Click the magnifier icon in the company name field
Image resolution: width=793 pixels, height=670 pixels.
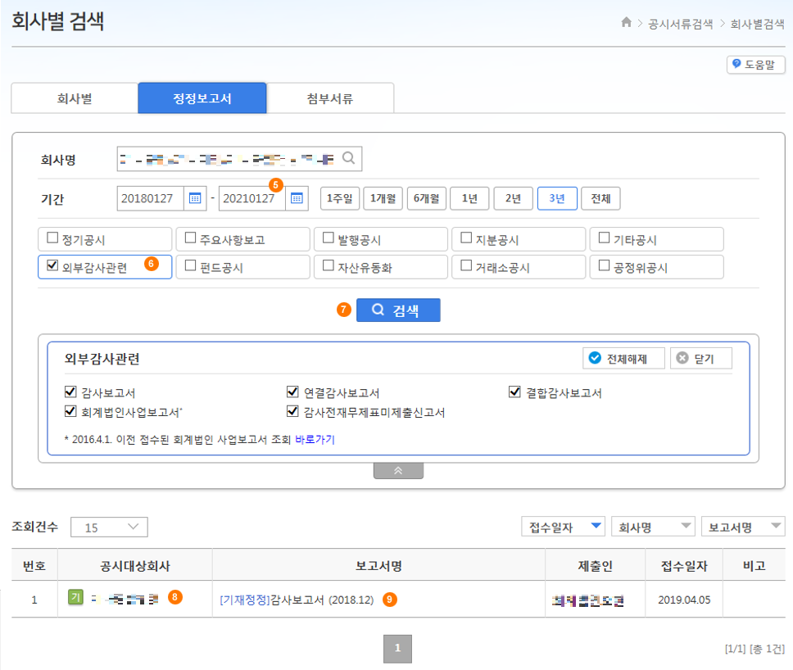pyautogui.click(x=348, y=158)
